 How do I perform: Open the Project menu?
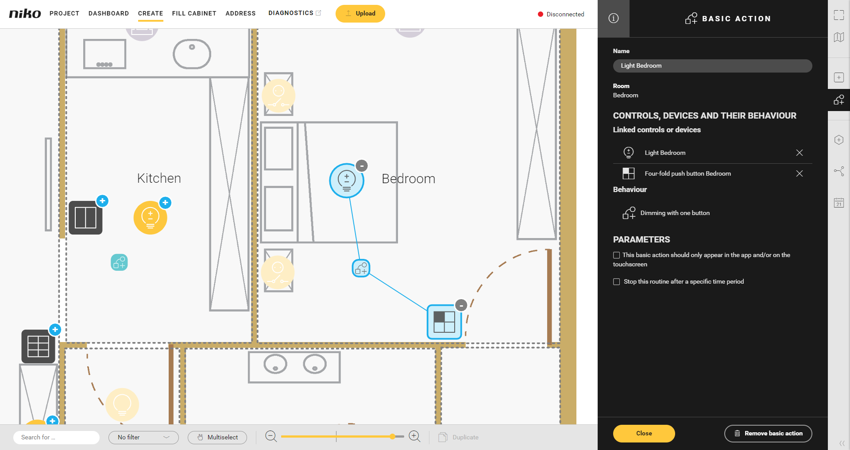pyautogui.click(x=65, y=13)
